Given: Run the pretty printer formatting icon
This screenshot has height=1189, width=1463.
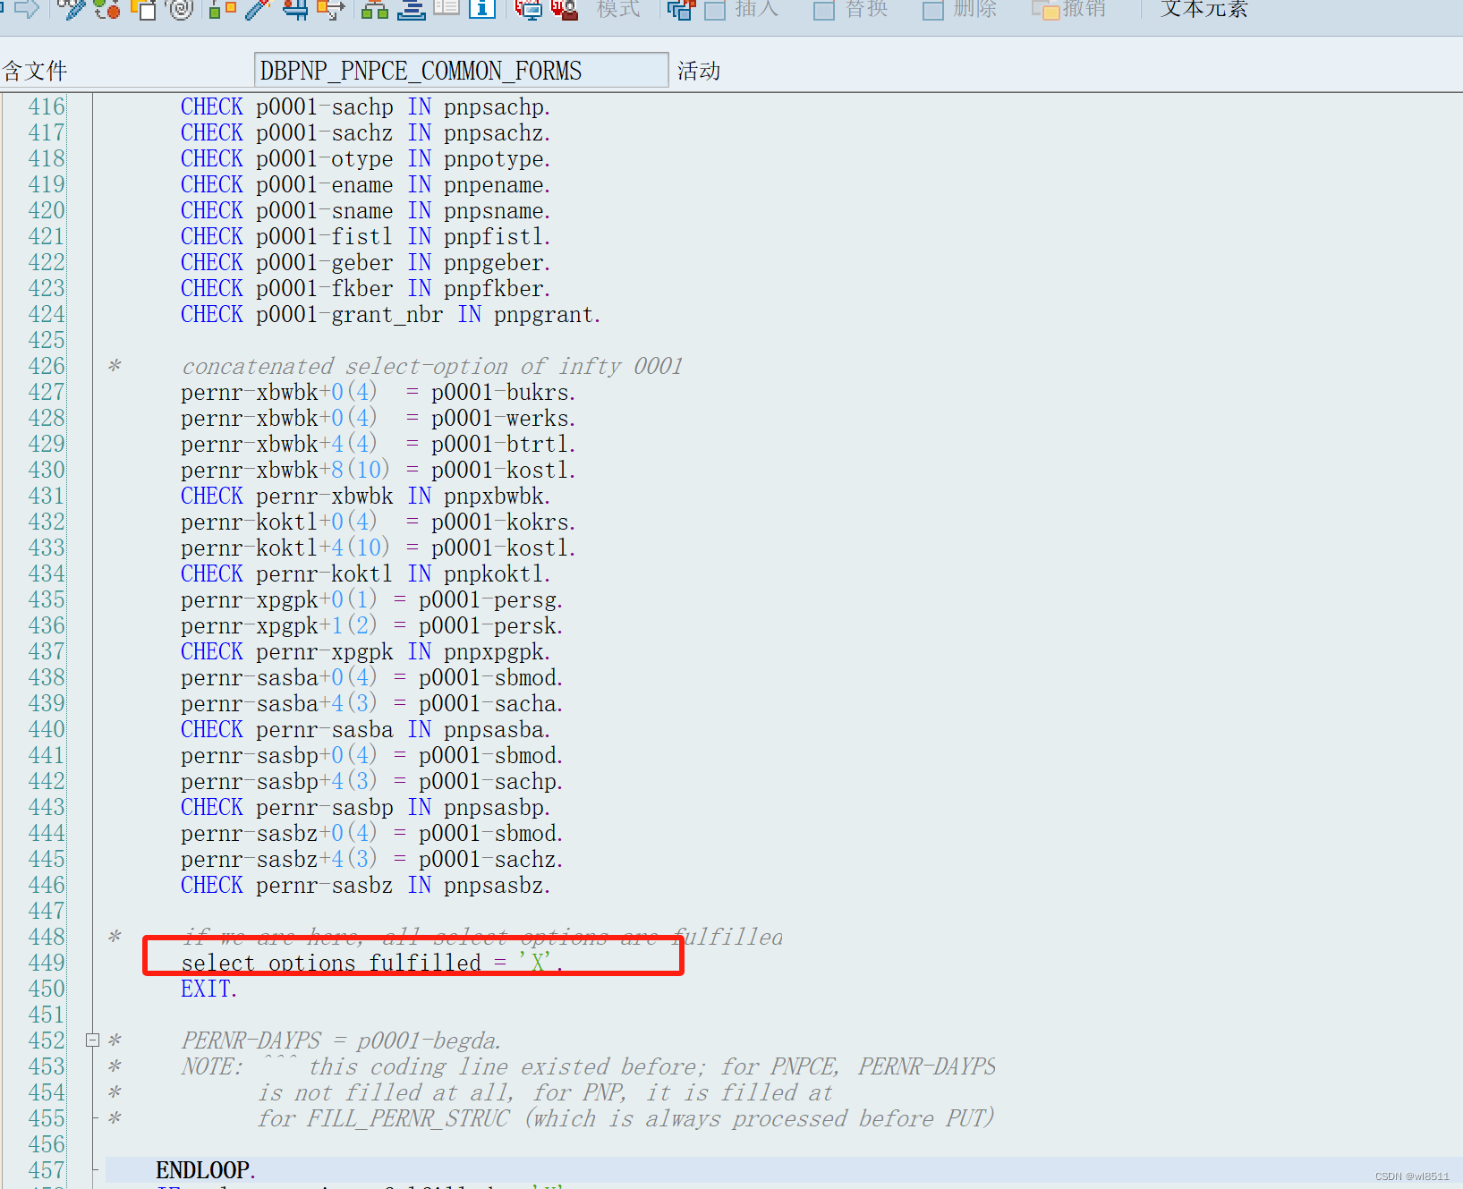Looking at the screenshot, I should point(413,12).
